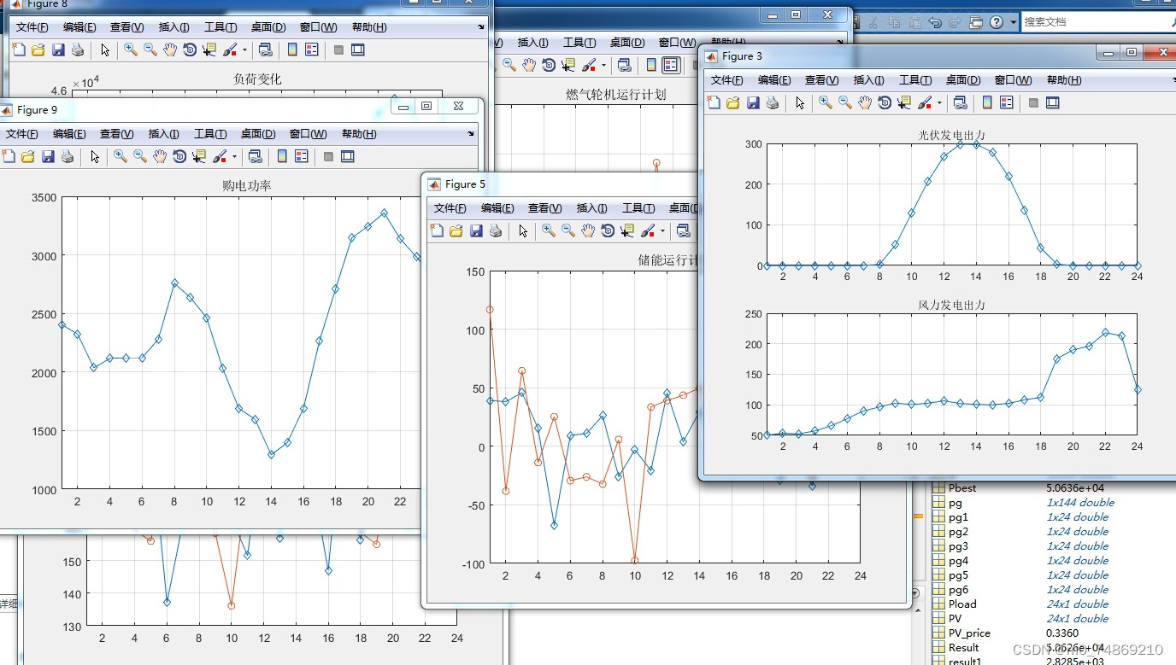Viewport: 1176px width, 665px height.
Task: Click Undo in MATLAB quick access toolbar
Action: [x=935, y=22]
